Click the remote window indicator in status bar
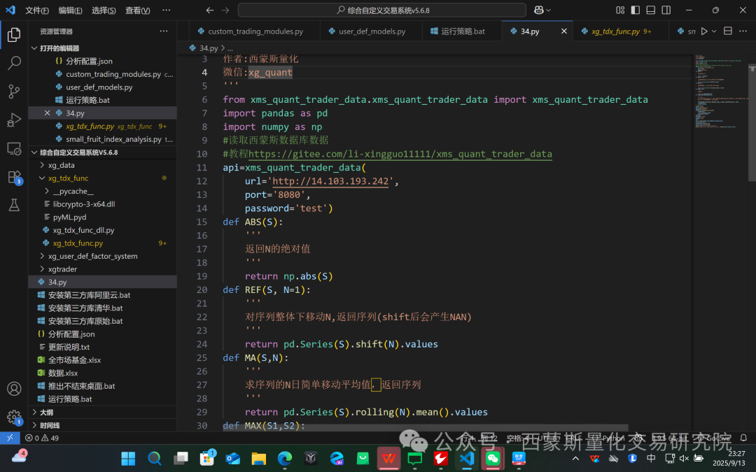 click(10, 438)
